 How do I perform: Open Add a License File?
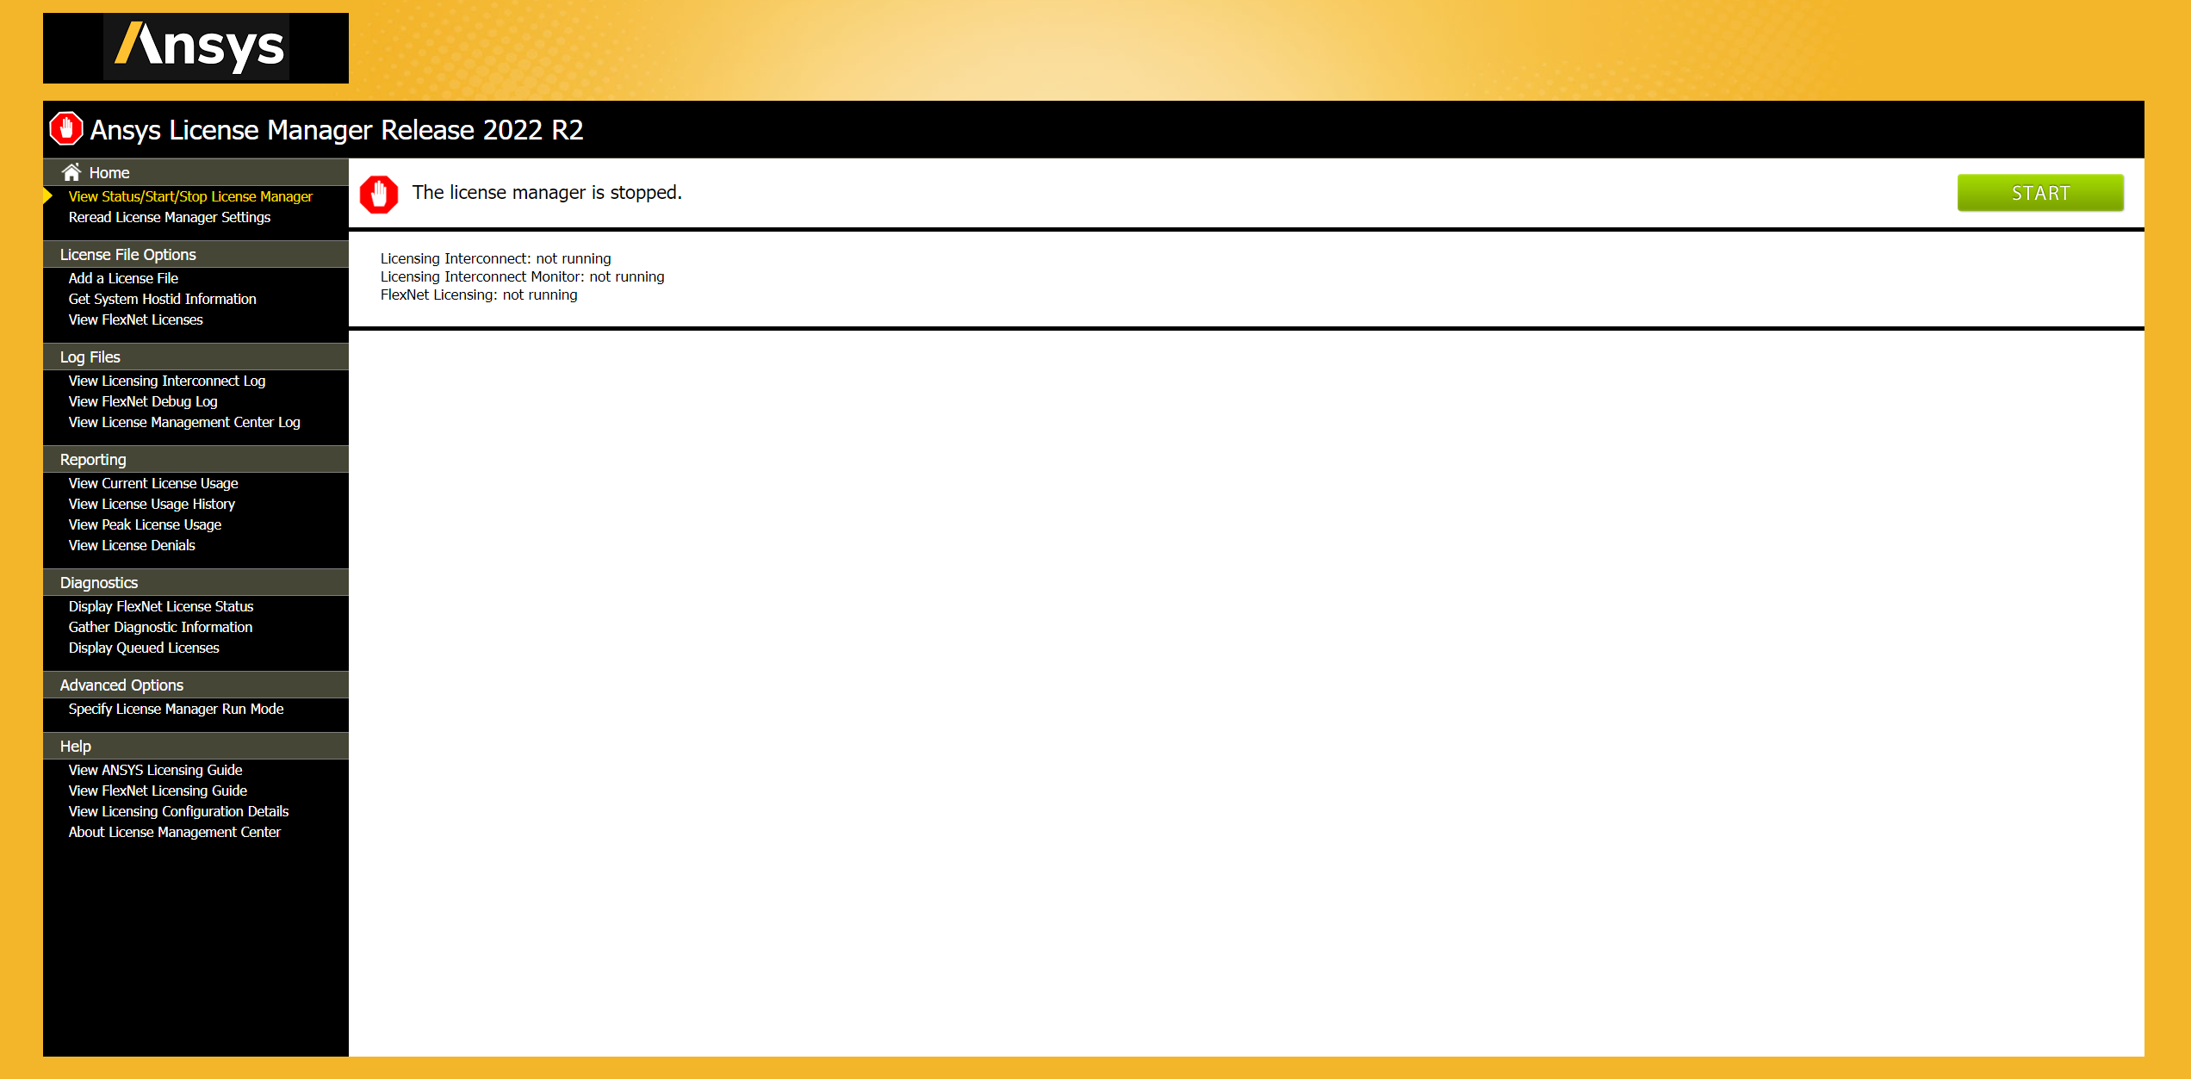(123, 278)
